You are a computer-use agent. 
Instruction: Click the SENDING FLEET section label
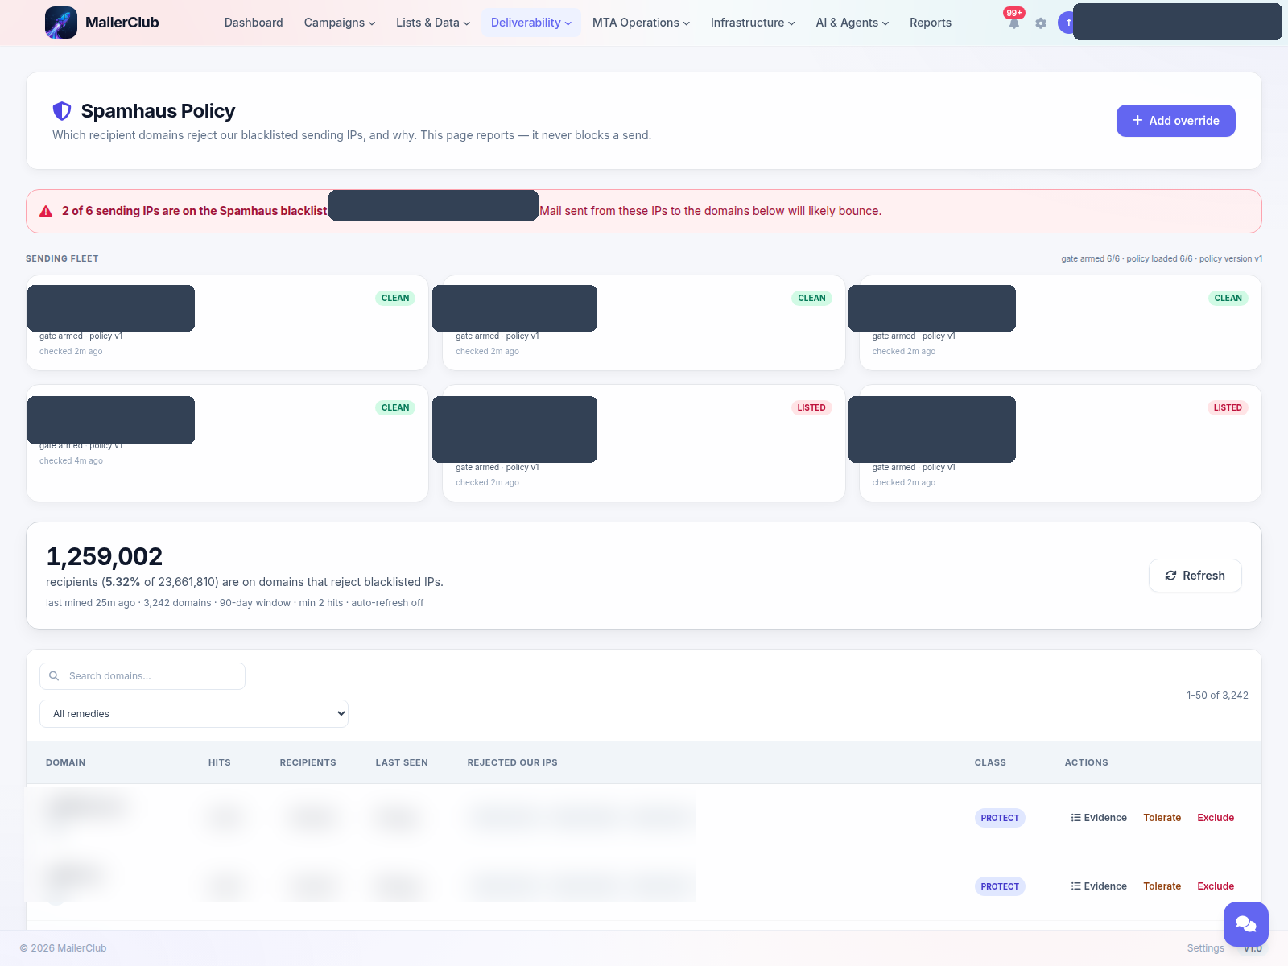pos(62,258)
